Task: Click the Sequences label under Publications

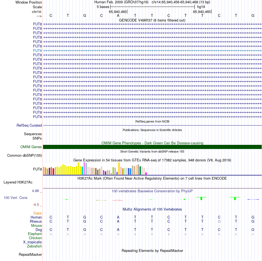Action: pos(33,134)
